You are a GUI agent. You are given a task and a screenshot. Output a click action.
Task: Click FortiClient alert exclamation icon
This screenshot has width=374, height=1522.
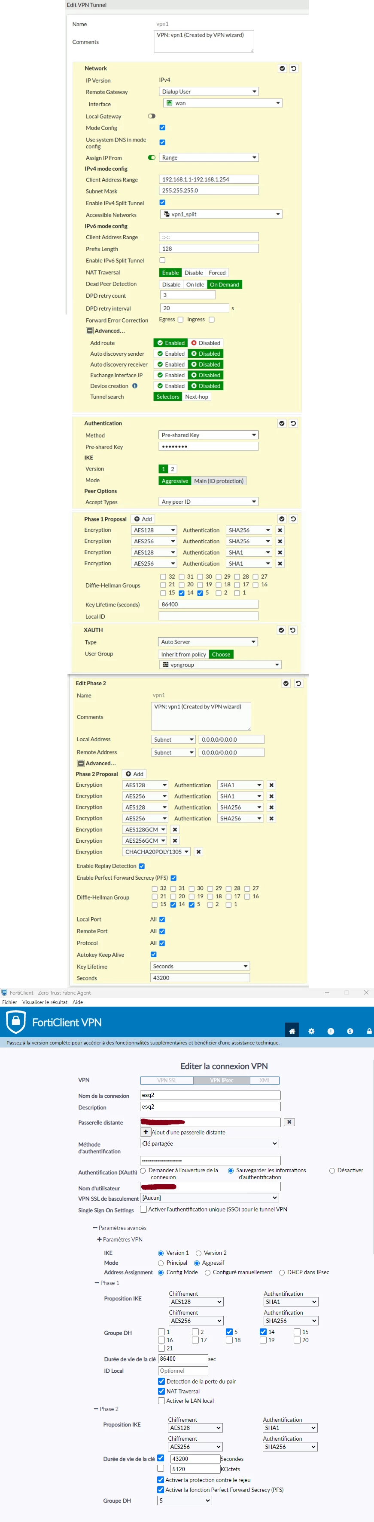coord(330,1031)
